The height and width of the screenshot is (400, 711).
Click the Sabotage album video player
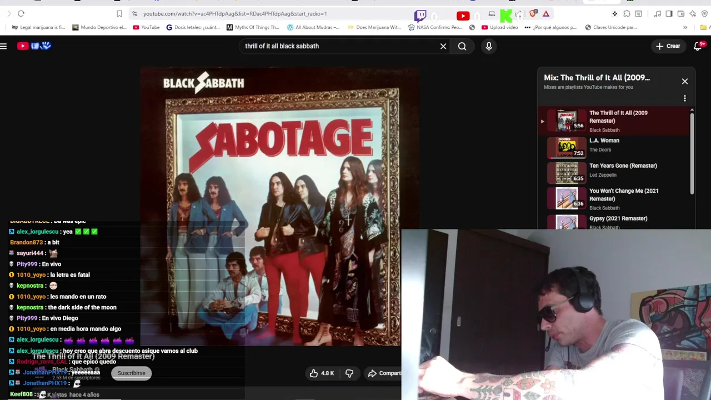[281, 207]
